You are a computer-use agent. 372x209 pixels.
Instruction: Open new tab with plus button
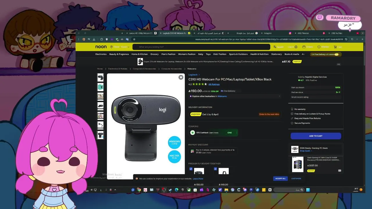pyautogui.click(x=122, y=33)
